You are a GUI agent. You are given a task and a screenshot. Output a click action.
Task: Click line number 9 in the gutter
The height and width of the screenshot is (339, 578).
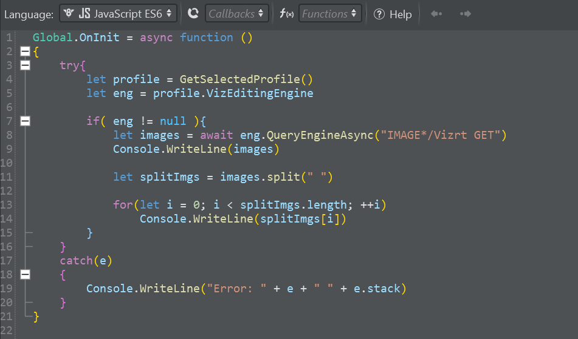(x=9, y=149)
